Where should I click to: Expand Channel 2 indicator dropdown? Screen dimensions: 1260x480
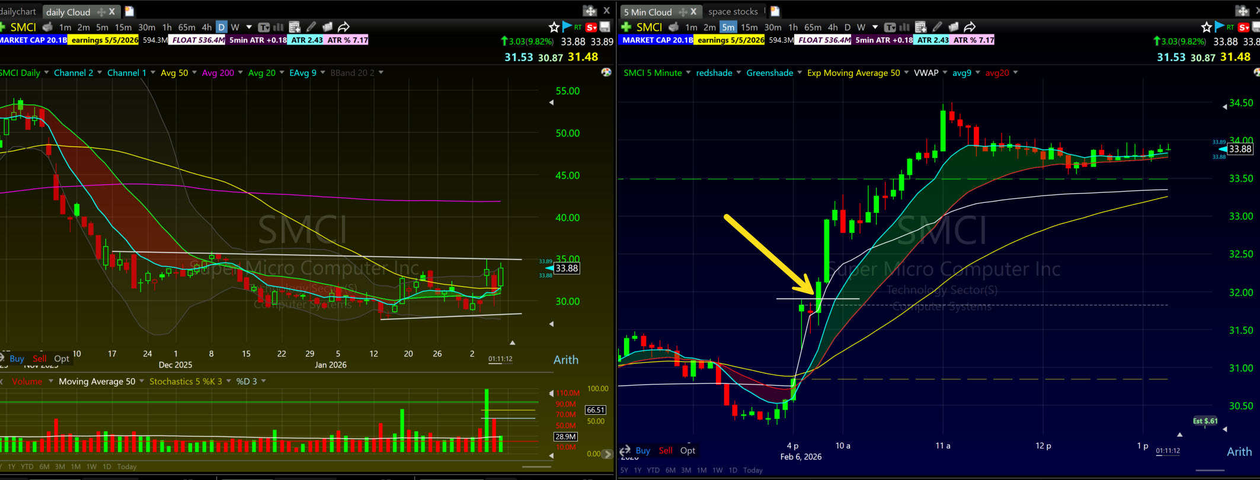pos(99,72)
